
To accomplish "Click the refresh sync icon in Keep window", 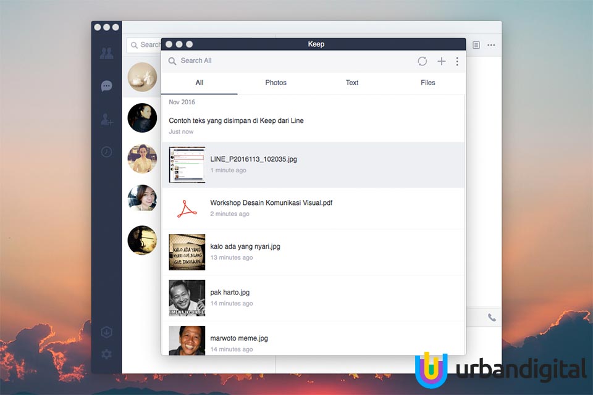I will pos(422,61).
